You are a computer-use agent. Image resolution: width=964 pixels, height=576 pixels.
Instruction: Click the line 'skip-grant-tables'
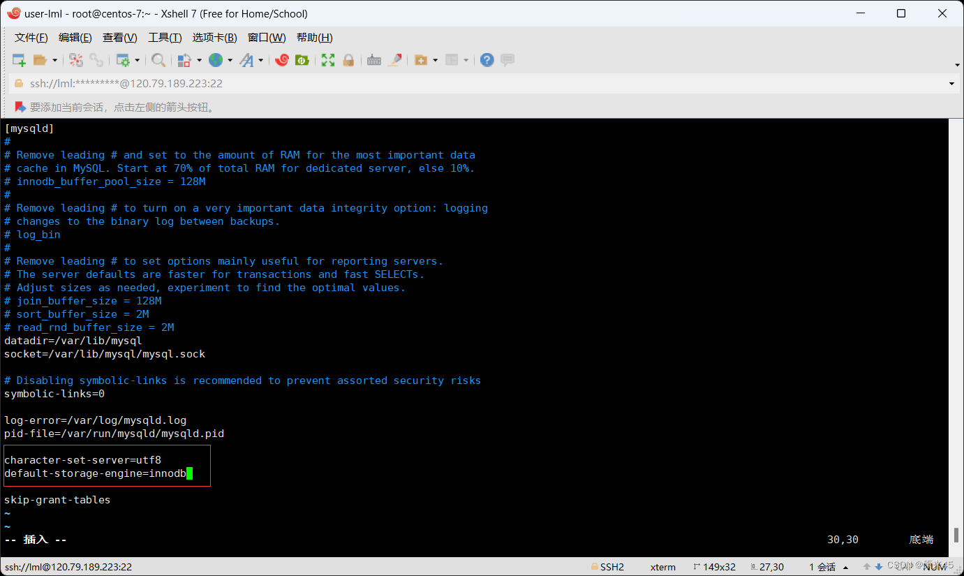[x=57, y=500]
